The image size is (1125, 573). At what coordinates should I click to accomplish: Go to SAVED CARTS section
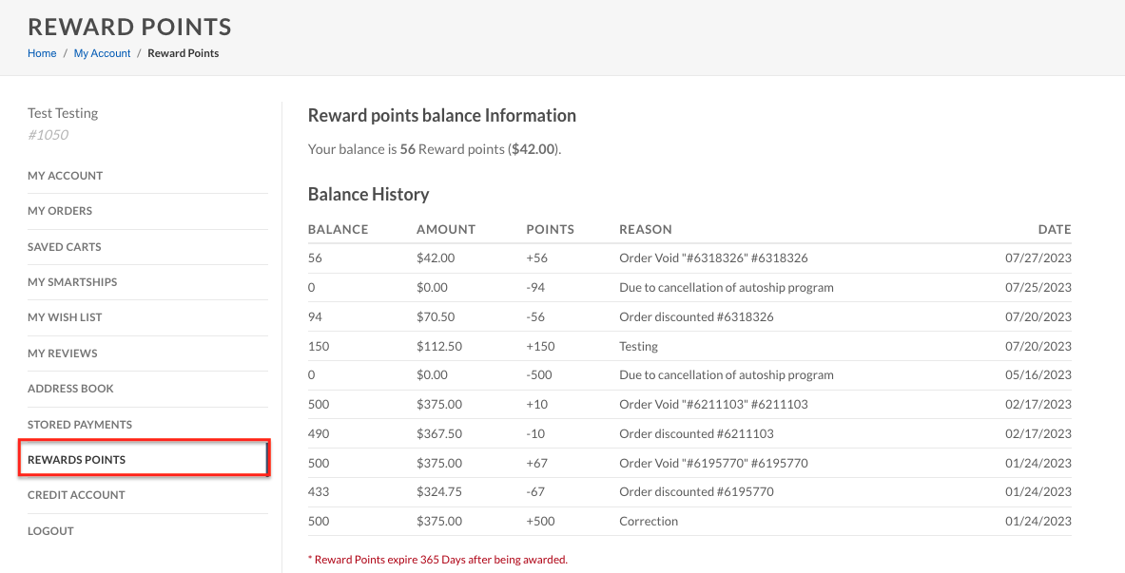65,247
